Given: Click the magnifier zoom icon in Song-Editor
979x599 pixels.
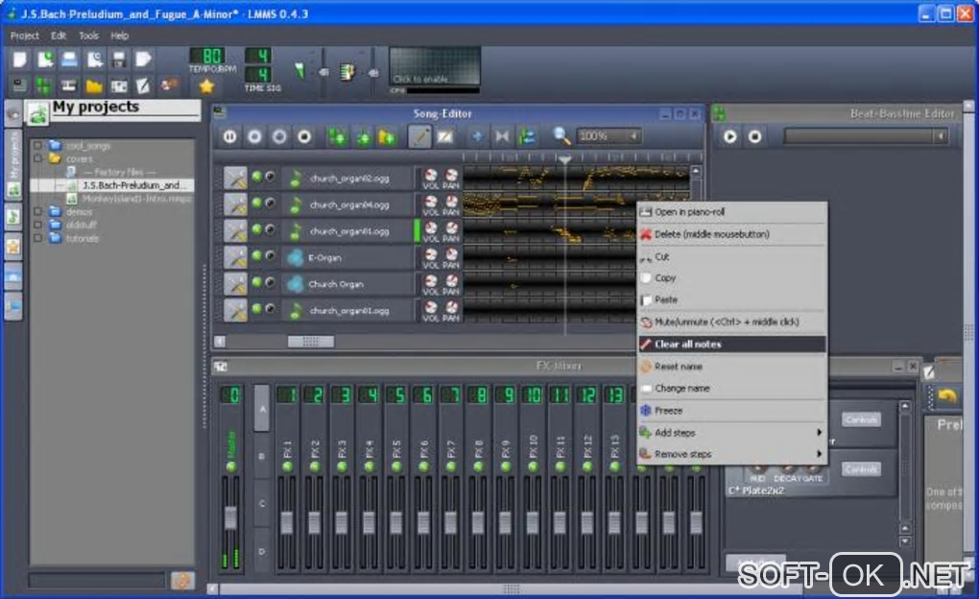Looking at the screenshot, I should point(562,136).
